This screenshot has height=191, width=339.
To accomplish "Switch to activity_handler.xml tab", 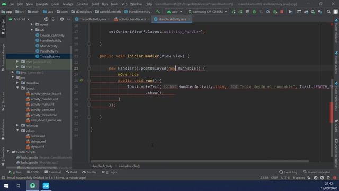I will click(132, 19).
